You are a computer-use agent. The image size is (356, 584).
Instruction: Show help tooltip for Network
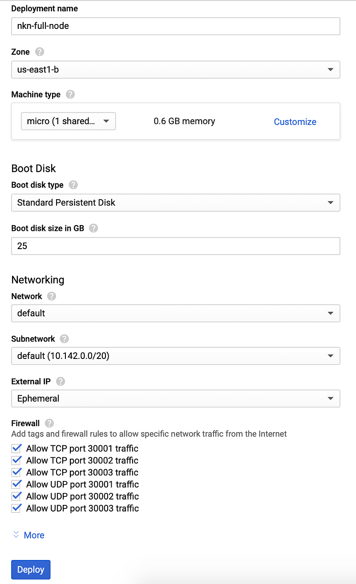point(52,296)
